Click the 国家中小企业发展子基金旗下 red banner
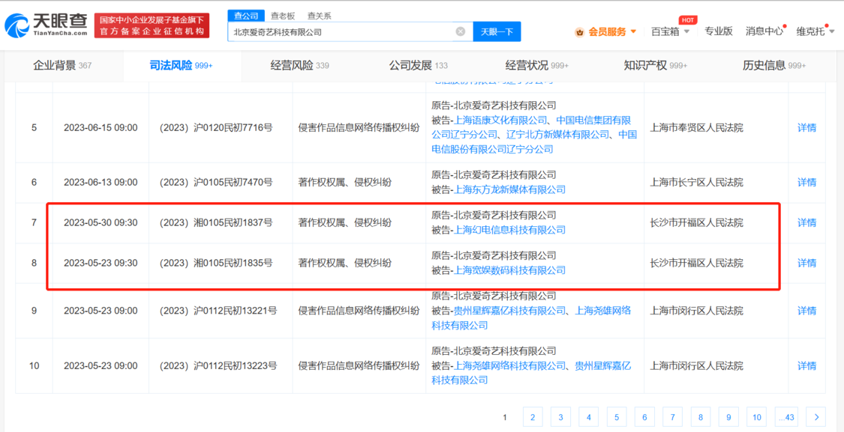The width and height of the screenshot is (844, 432). (x=152, y=25)
